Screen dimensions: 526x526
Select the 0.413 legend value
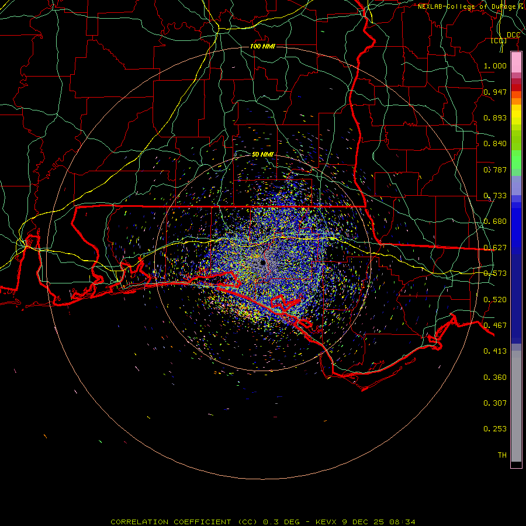[x=495, y=351]
